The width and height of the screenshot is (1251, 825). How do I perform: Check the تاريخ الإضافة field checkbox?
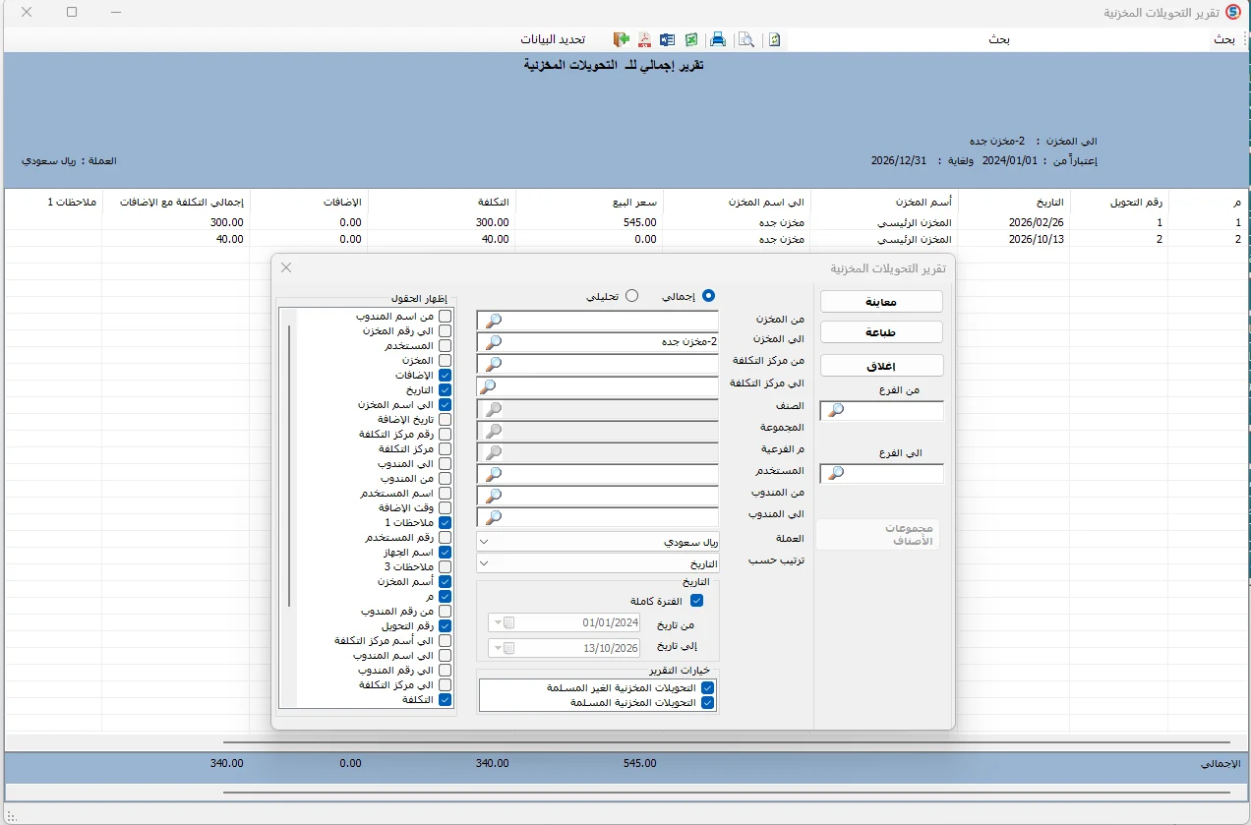coord(445,420)
